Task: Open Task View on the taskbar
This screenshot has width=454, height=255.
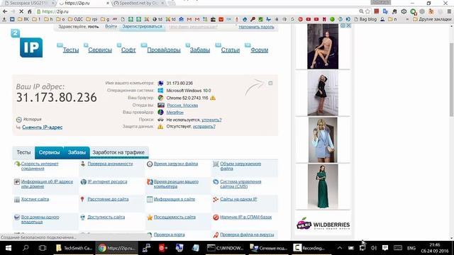Action: 43,248
